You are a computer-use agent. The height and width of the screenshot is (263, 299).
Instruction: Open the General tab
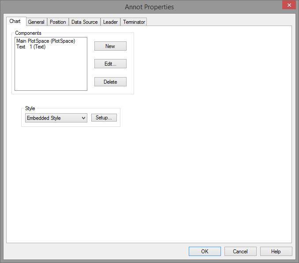[x=36, y=22]
